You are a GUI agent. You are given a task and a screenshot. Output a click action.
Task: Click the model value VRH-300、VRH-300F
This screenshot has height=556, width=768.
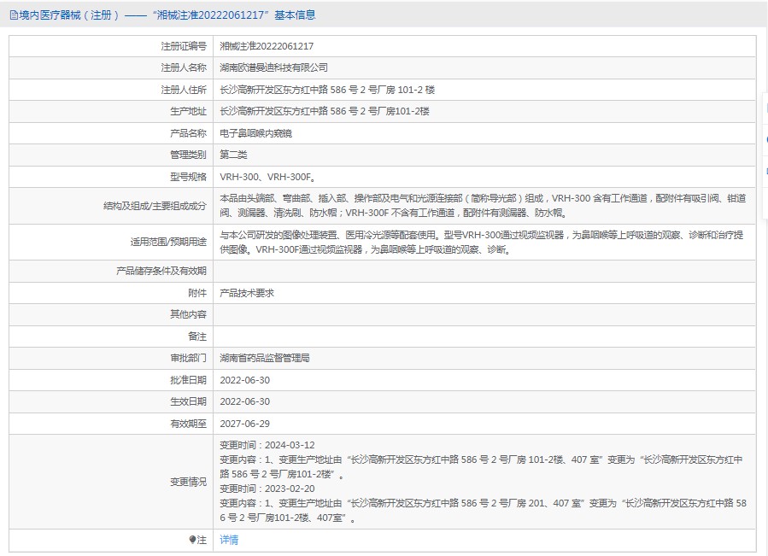(x=267, y=177)
